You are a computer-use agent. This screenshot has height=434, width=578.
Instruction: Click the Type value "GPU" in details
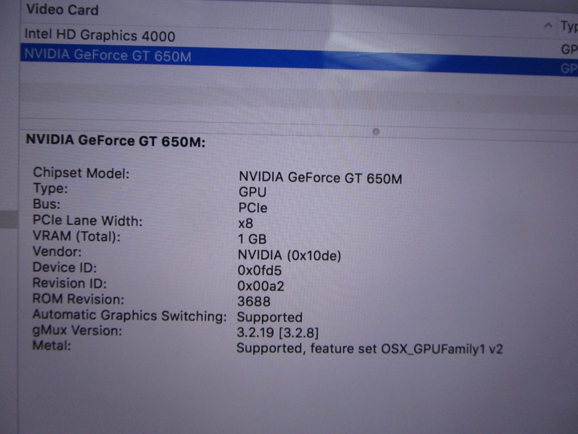point(252,192)
